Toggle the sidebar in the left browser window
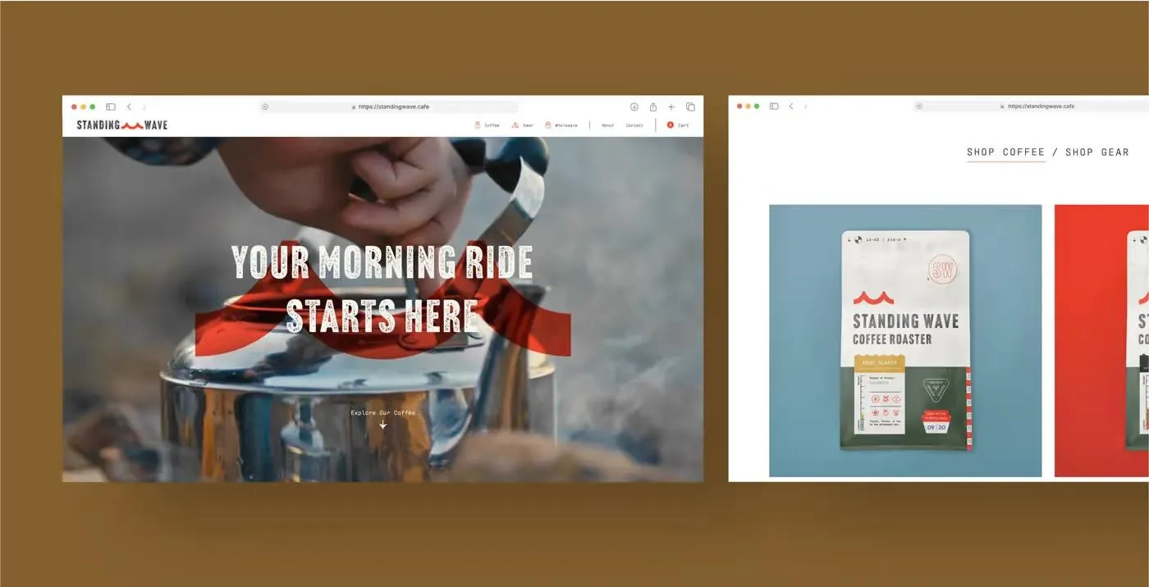The width and height of the screenshot is (1149, 587). [111, 107]
